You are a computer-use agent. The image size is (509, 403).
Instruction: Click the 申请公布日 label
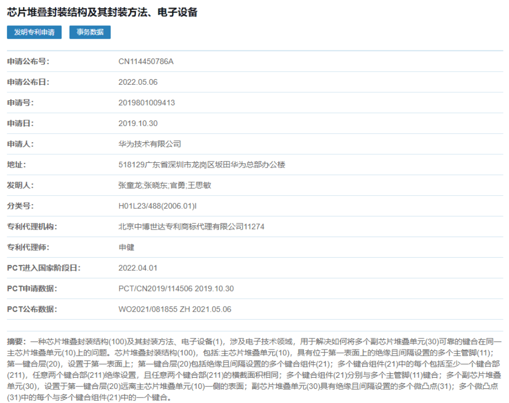28,82
